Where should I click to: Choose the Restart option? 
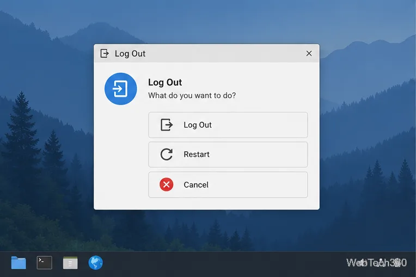click(228, 155)
